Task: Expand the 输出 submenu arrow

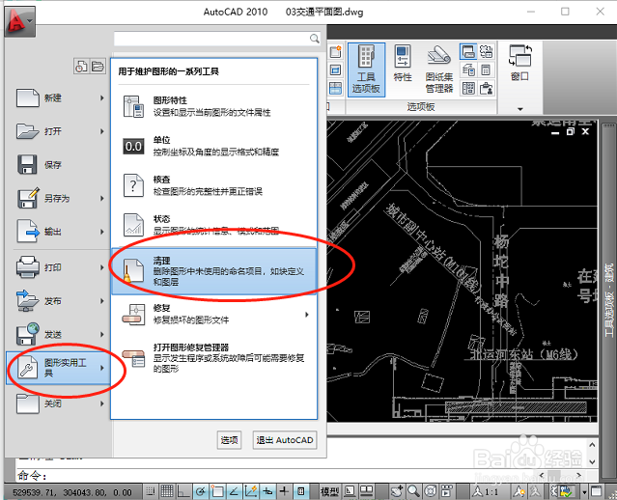Action: 102,232
